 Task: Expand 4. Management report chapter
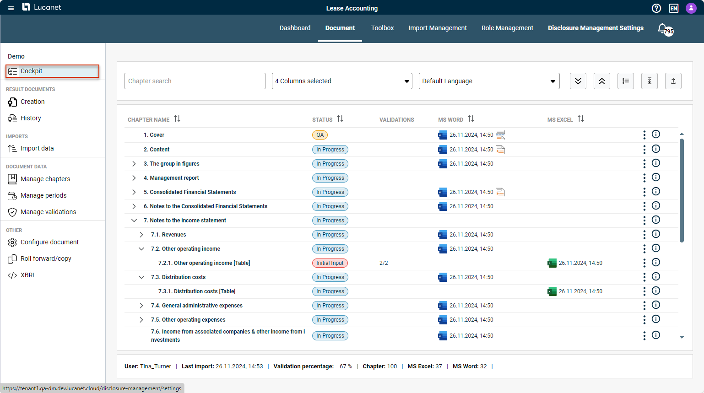tap(134, 178)
